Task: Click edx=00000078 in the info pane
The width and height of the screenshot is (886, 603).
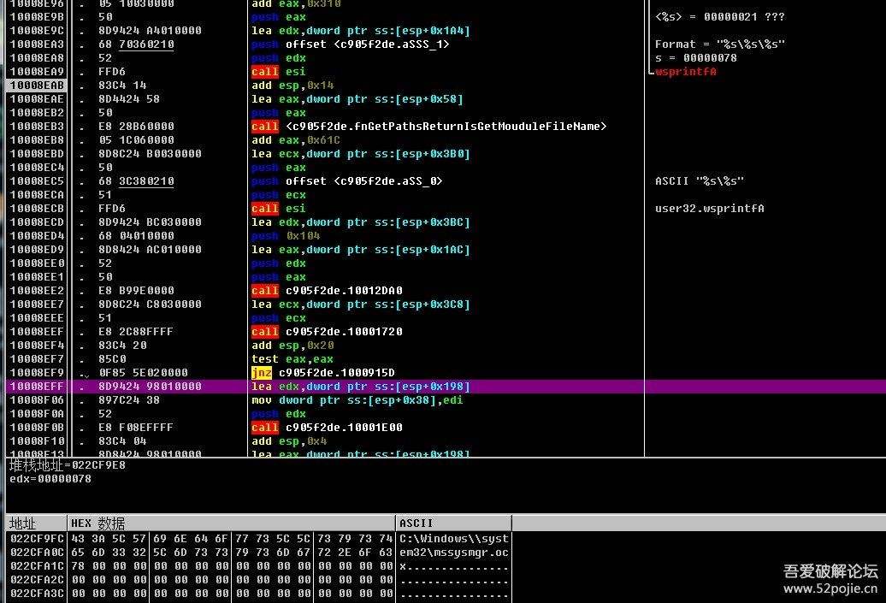Action: tap(50, 479)
